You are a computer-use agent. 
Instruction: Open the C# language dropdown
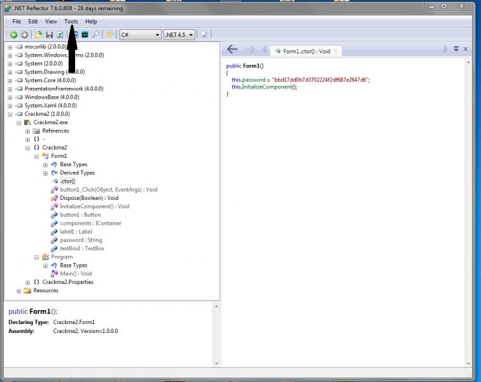tap(141, 35)
